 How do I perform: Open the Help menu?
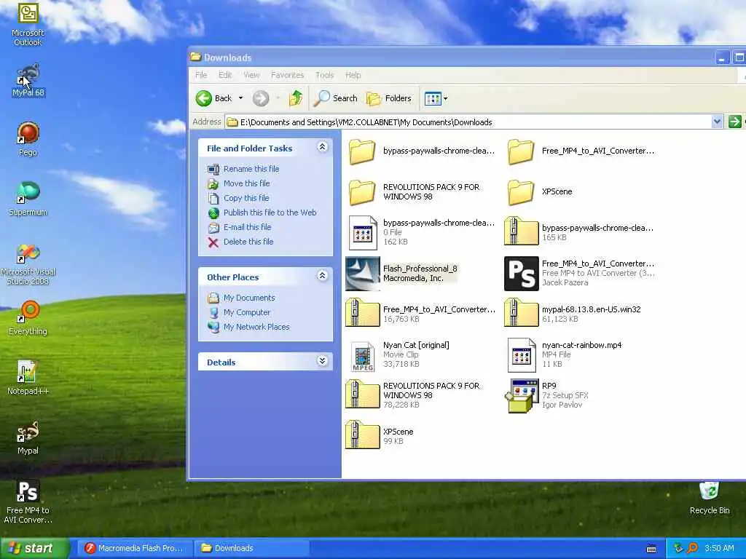coord(353,75)
